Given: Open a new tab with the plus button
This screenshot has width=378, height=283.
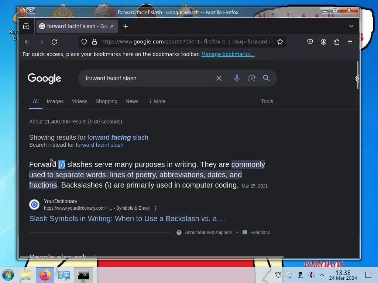Looking at the screenshot, I should [x=126, y=27].
